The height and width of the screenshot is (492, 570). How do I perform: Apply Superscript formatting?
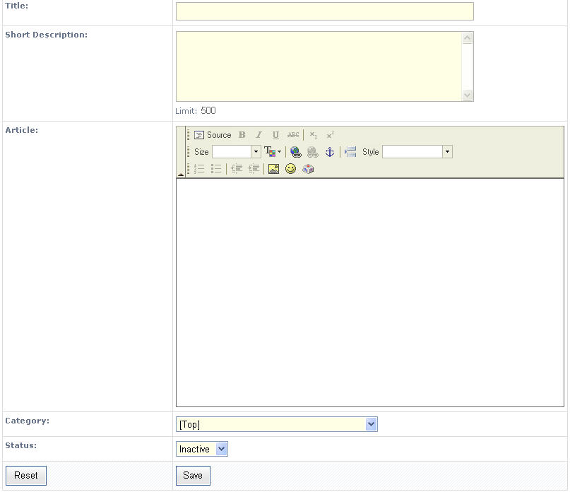(x=330, y=135)
